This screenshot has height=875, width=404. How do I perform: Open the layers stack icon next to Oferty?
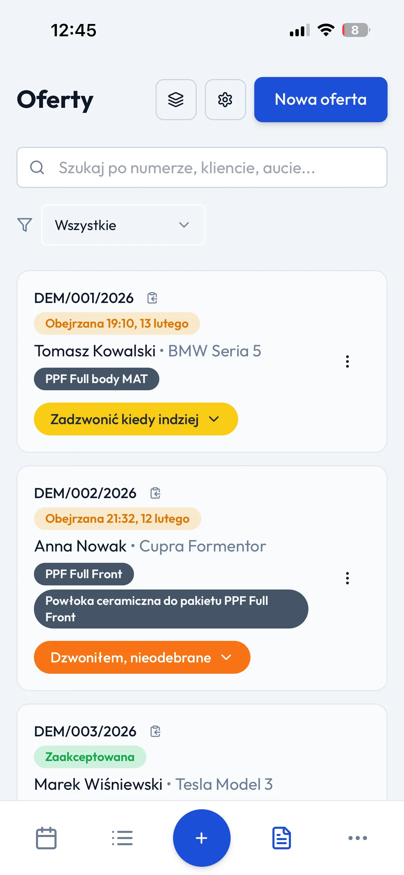[x=176, y=100]
